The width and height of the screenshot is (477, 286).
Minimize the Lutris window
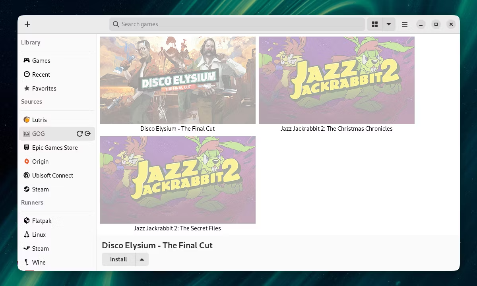(421, 24)
